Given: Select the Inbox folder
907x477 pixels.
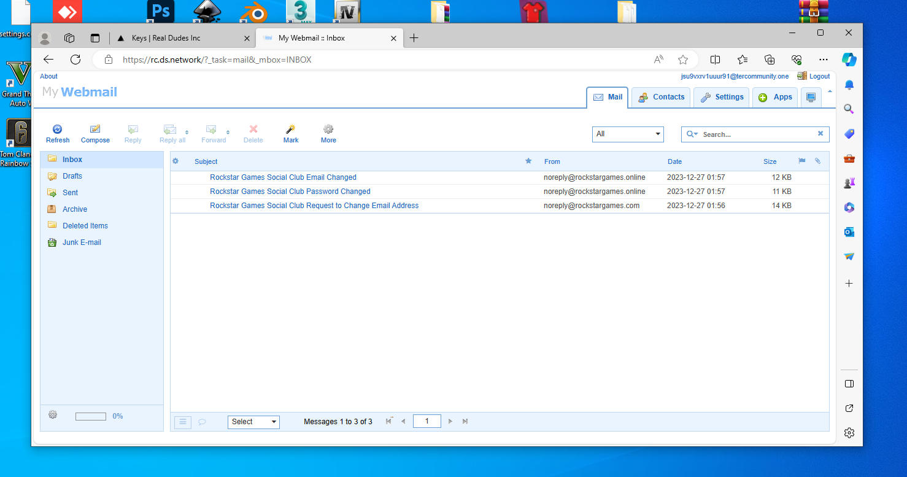Looking at the screenshot, I should (102, 160).
